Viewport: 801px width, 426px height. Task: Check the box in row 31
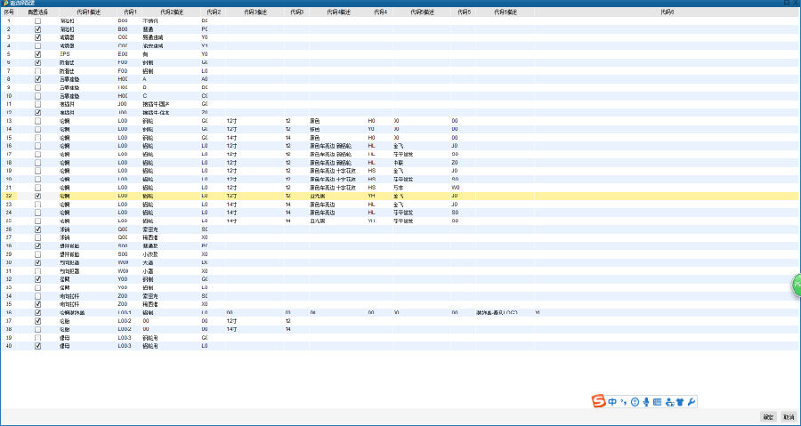point(37,271)
